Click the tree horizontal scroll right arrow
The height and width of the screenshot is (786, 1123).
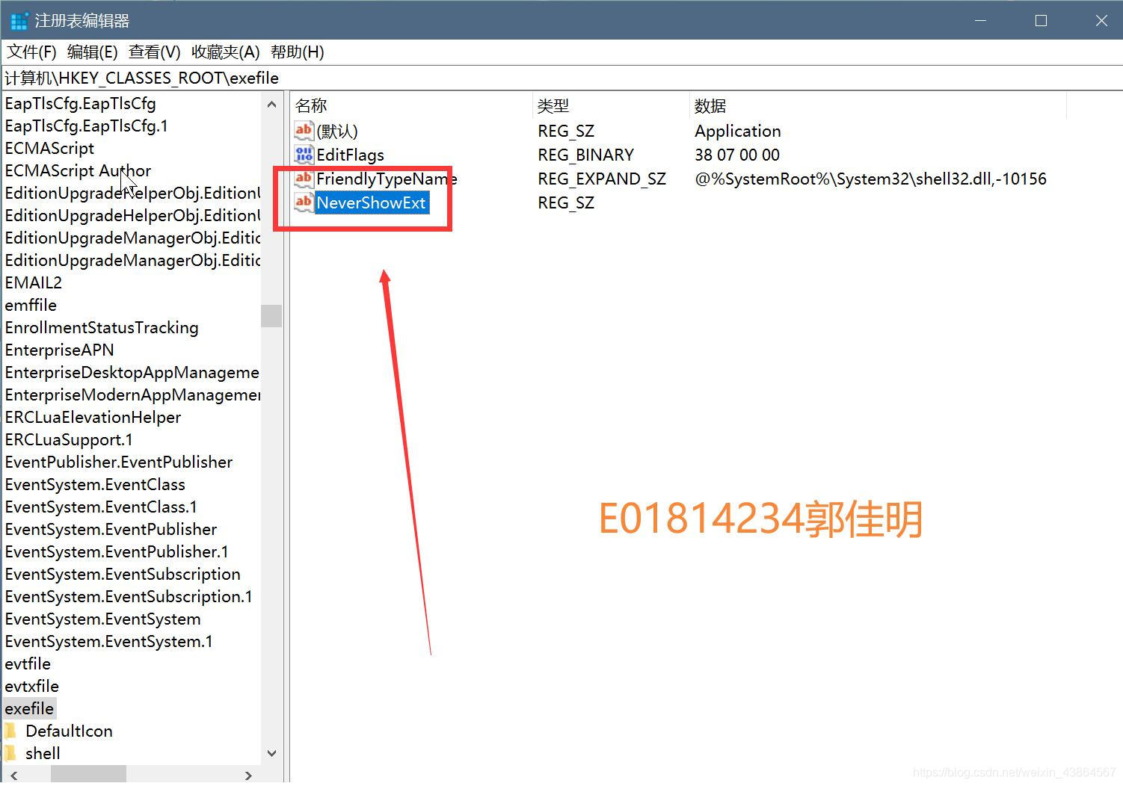click(249, 776)
